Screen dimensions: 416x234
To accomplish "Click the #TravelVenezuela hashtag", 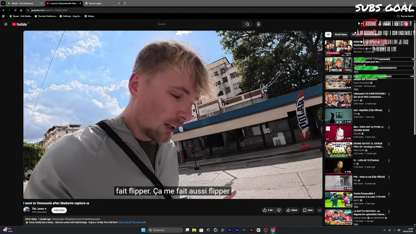I will coord(91,219).
